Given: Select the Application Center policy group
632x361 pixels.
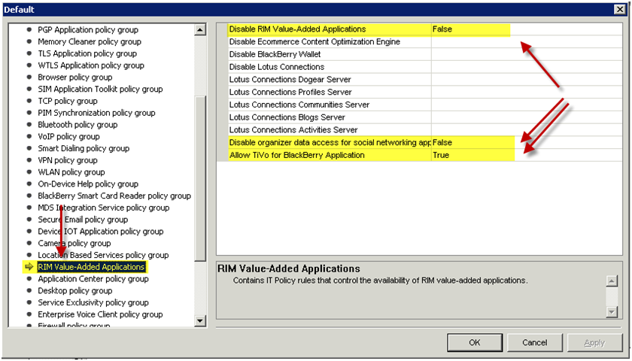Looking at the screenshot, I should coord(93,279).
